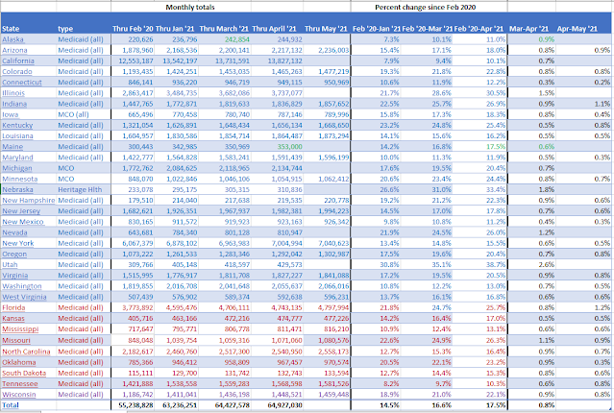Open the Illinois state link
Viewport: 614px width, 413px height.
pyautogui.click(x=13, y=93)
